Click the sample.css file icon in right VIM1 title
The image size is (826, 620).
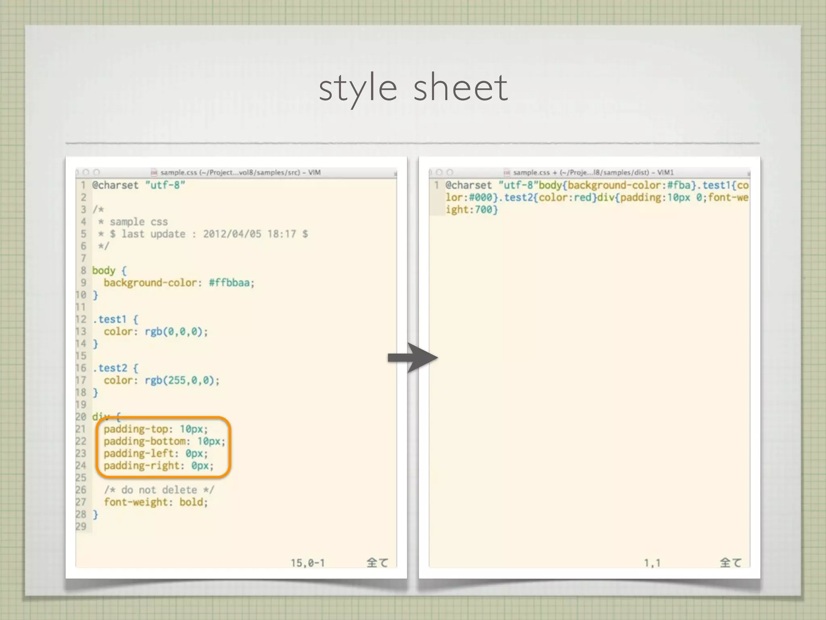click(507, 173)
